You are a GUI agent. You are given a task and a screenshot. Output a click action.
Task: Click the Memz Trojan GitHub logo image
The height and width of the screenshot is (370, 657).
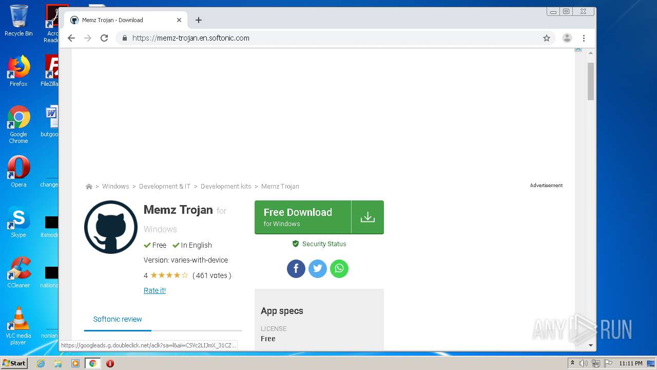(x=111, y=227)
